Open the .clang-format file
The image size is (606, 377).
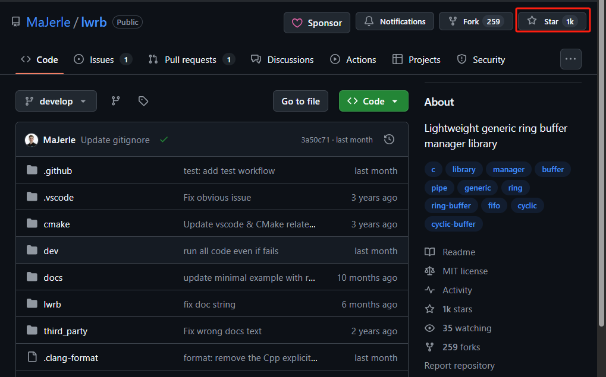(71, 358)
